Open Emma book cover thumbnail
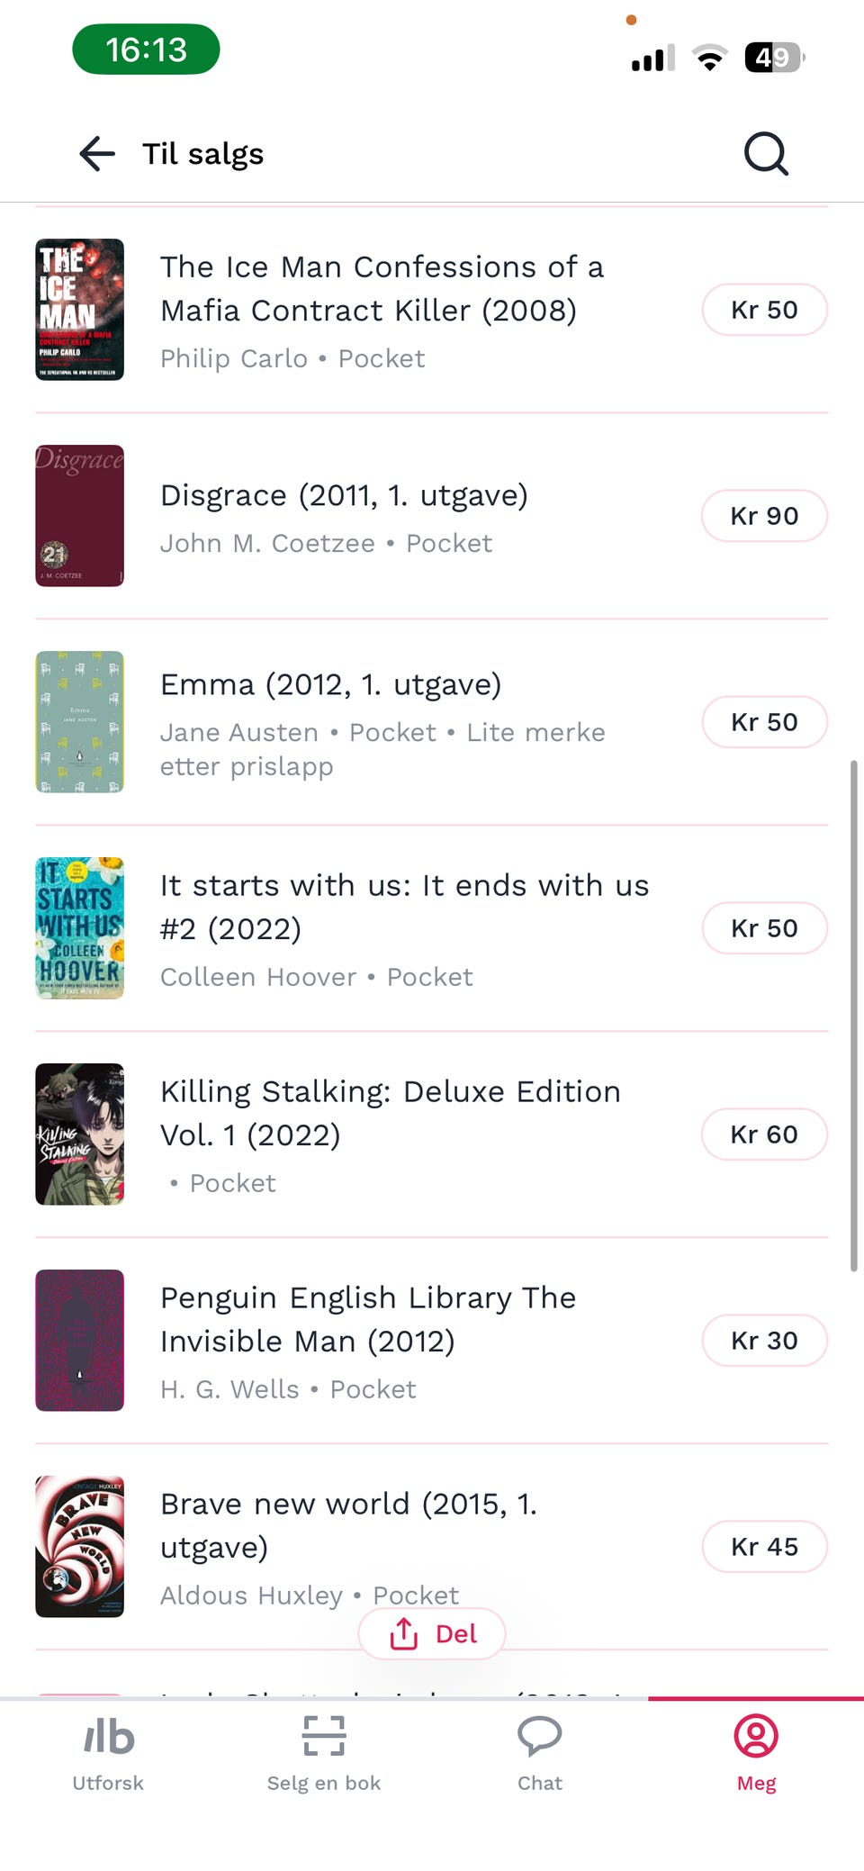The image size is (864, 1871). coord(79,722)
